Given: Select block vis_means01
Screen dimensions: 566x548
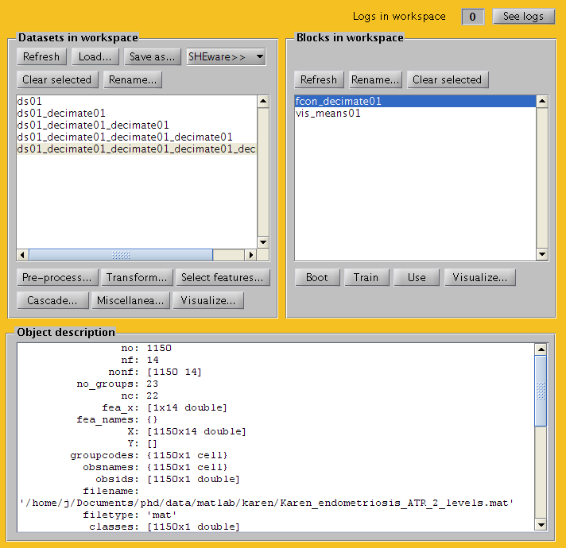Looking at the screenshot, I should pos(415,114).
